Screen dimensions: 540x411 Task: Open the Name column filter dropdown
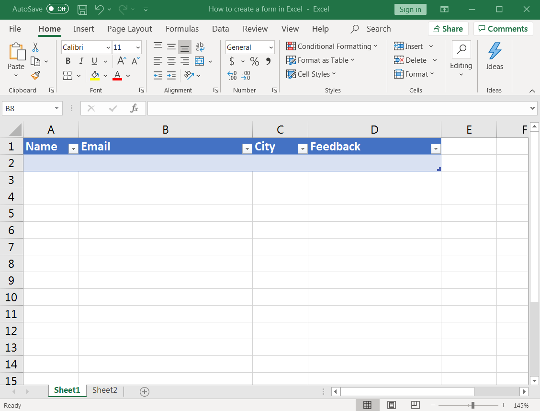tap(73, 149)
